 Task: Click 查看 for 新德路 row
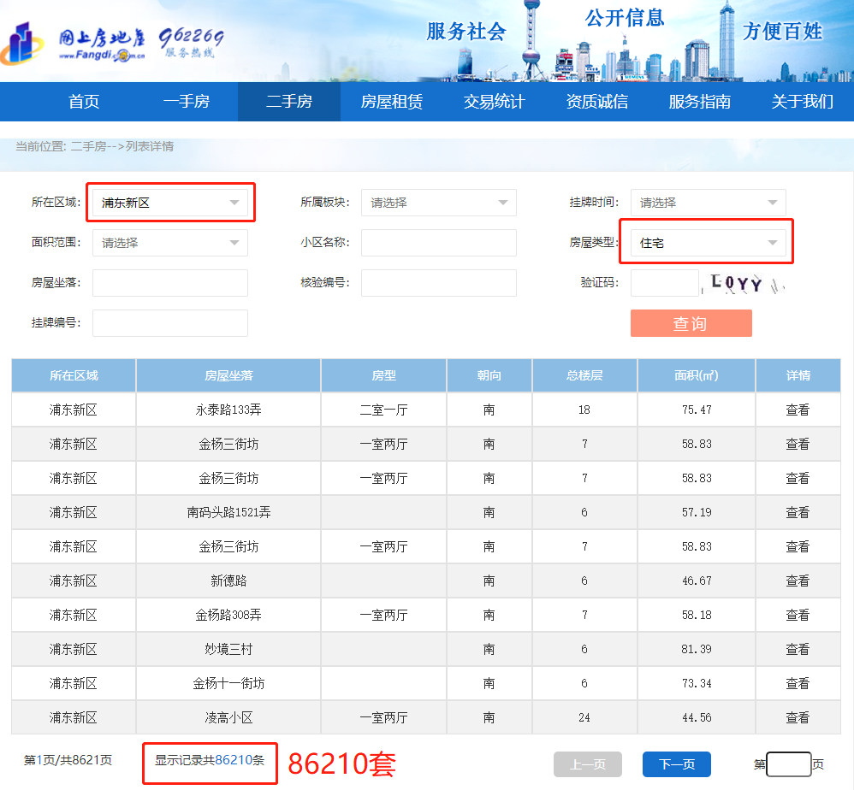[798, 581]
